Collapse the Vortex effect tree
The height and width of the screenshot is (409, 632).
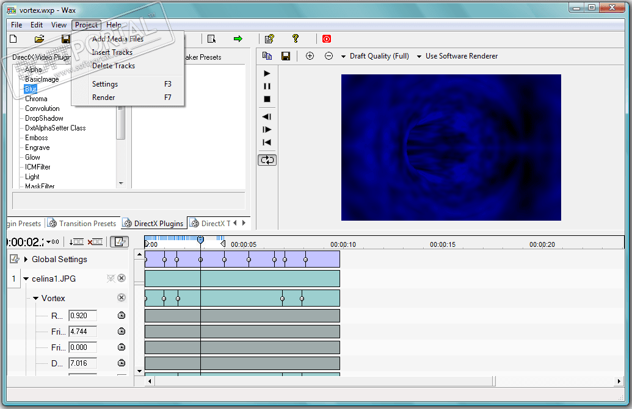click(36, 299)
